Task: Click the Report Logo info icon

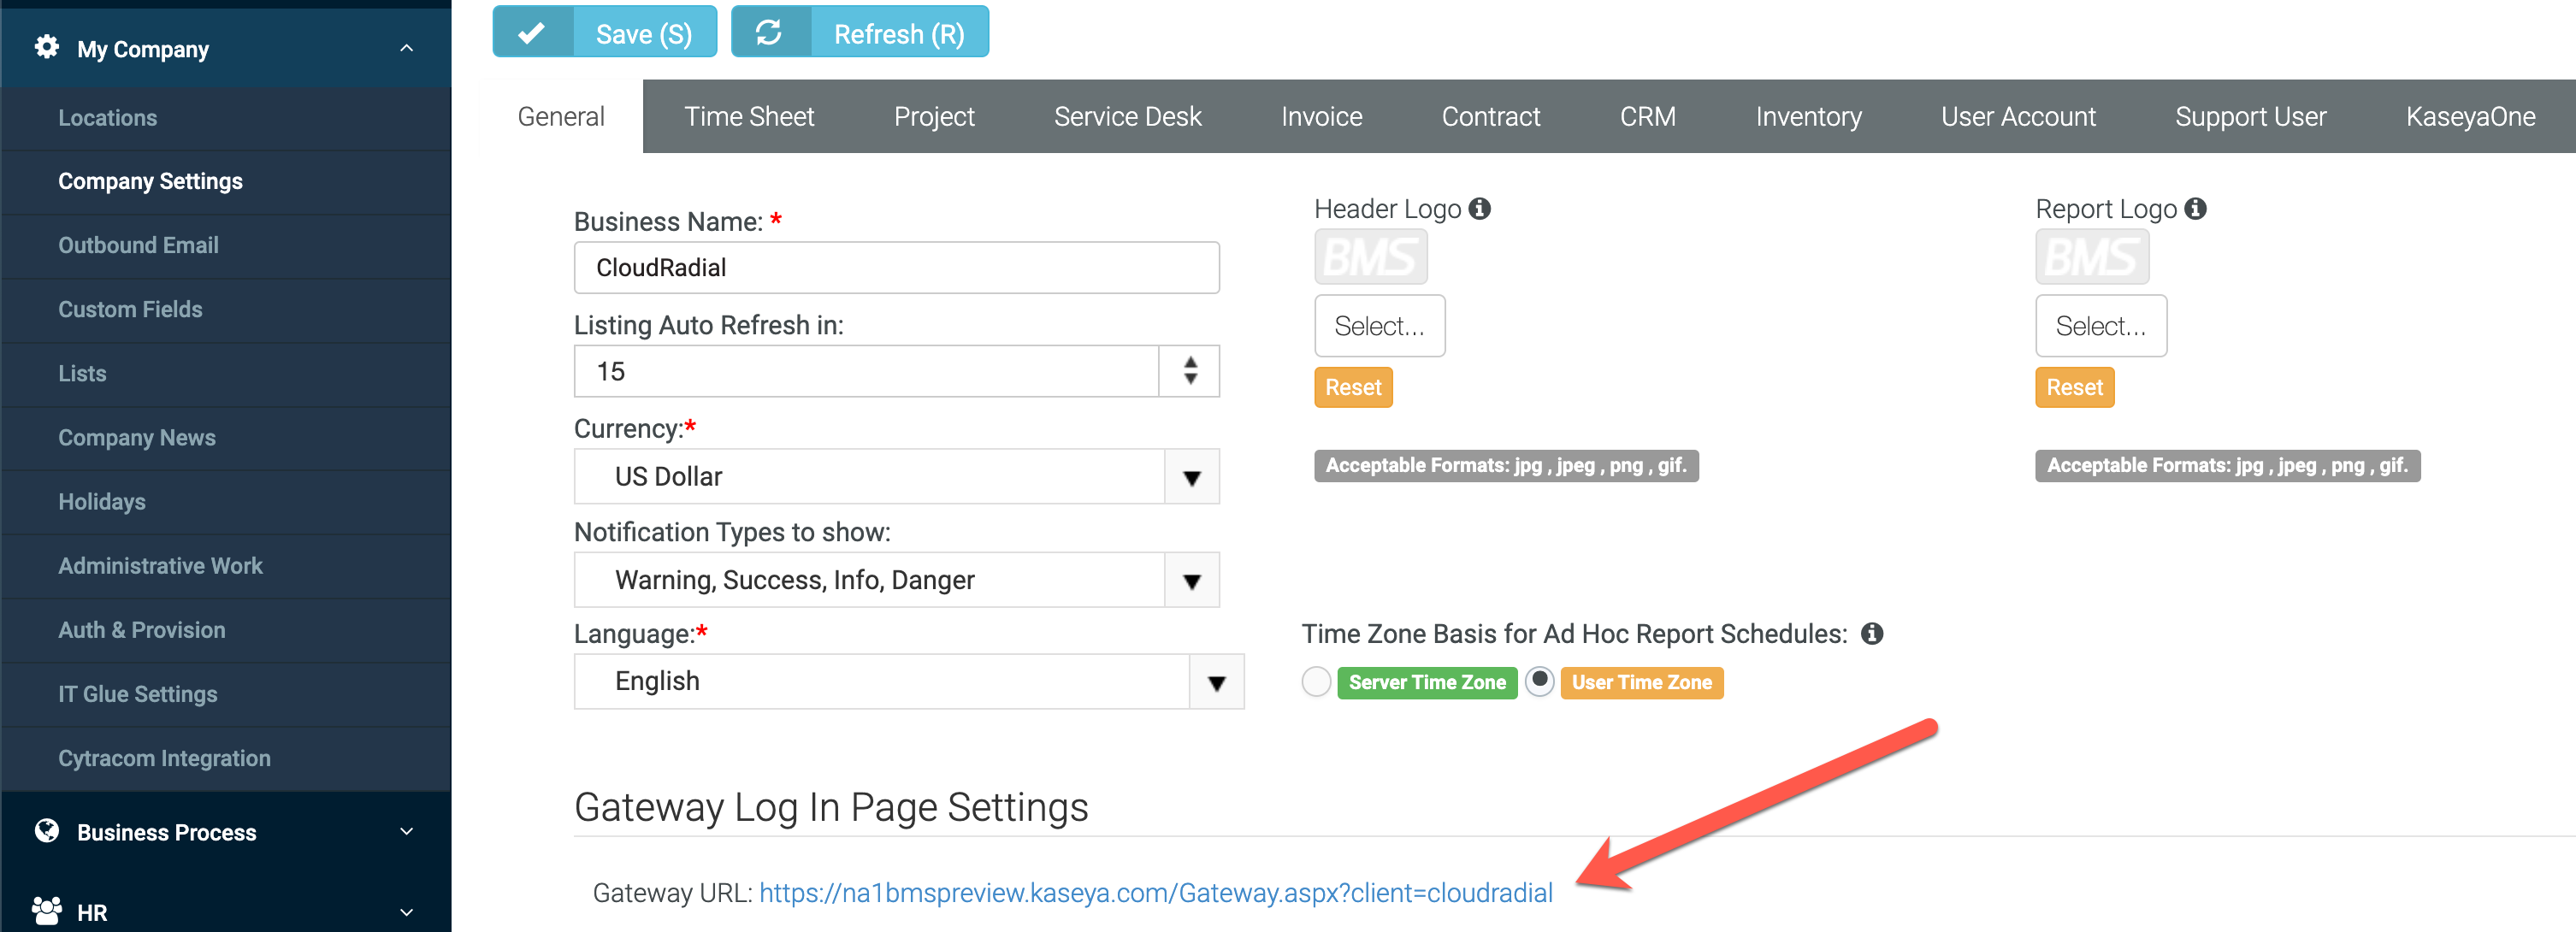Action: click(2195, 208)
